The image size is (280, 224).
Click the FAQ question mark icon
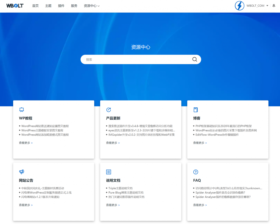pyautogui.click(x=196, y=172)
